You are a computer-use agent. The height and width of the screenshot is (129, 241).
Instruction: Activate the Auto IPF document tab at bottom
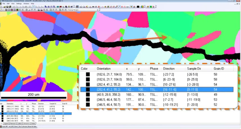(x=19, y=127)
